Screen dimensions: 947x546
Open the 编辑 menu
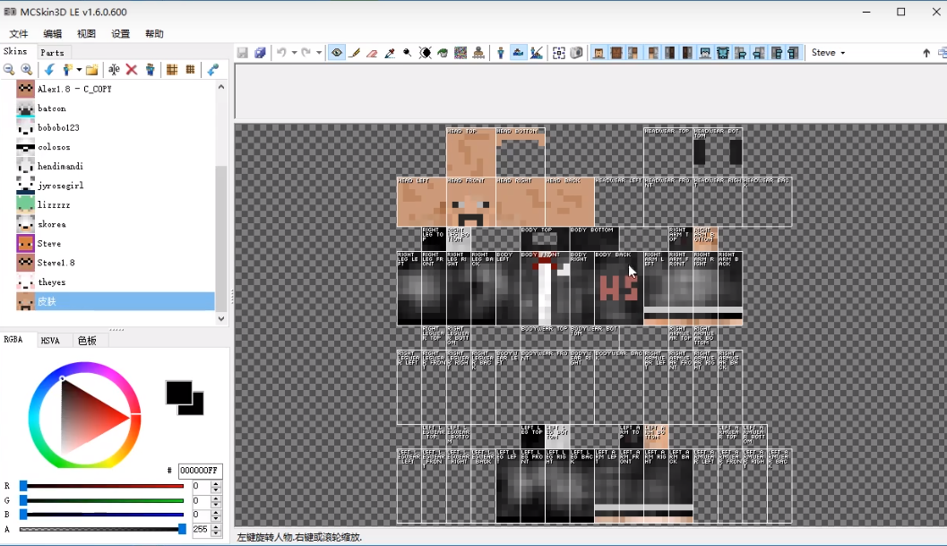53,34
